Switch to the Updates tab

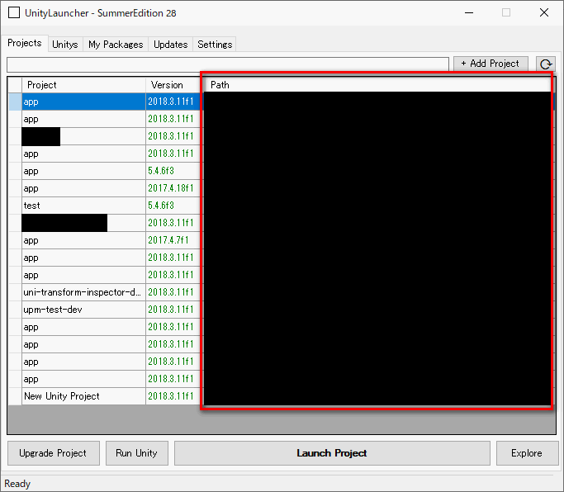coord(170,45)
